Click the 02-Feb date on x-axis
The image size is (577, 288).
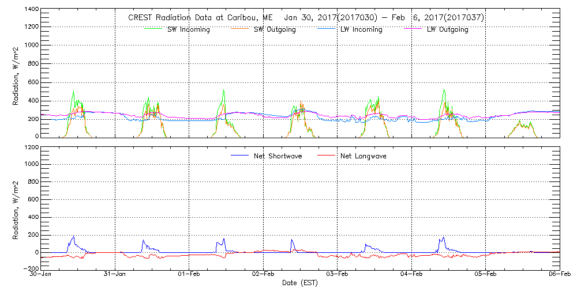coord(263,274)
